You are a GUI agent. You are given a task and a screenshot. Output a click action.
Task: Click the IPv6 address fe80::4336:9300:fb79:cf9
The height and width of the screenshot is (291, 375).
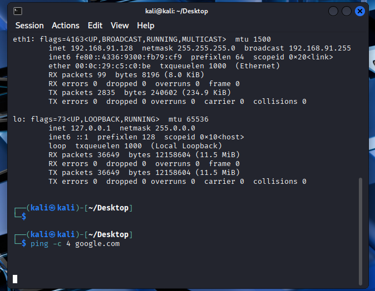tap(129, 57)
